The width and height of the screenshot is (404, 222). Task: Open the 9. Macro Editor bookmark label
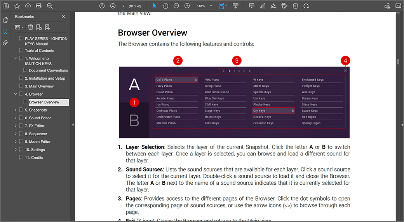38,142
